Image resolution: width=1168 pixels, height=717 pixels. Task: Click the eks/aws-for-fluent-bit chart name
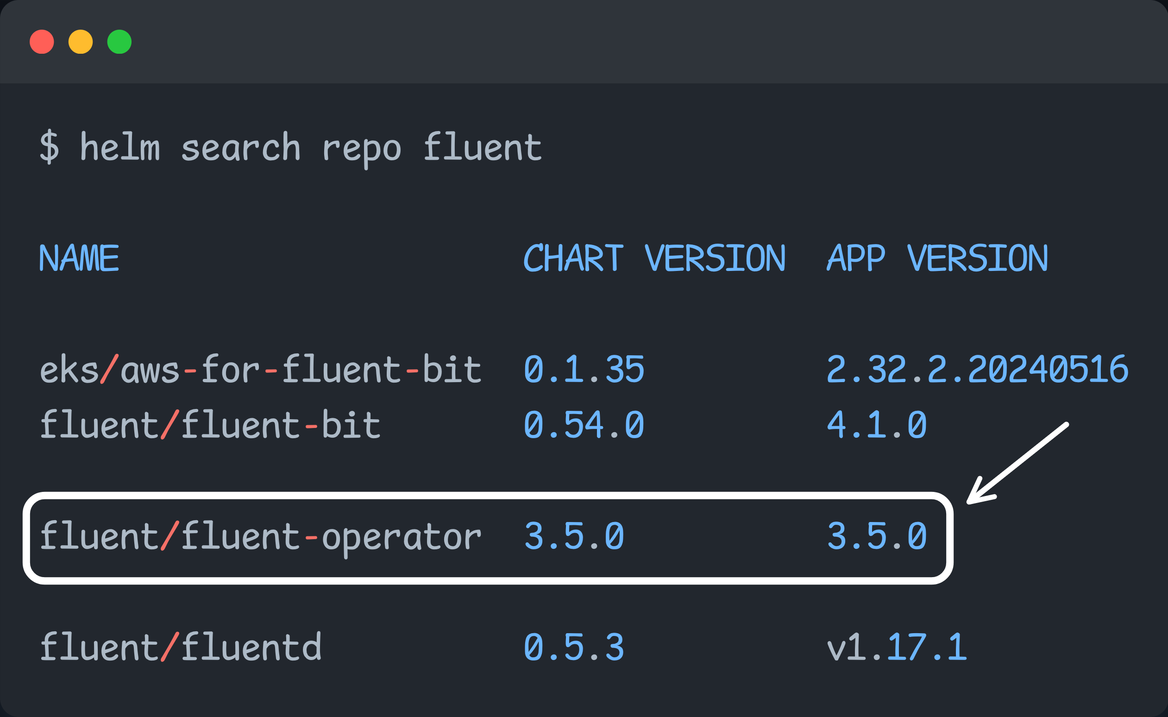click(261, 370)
